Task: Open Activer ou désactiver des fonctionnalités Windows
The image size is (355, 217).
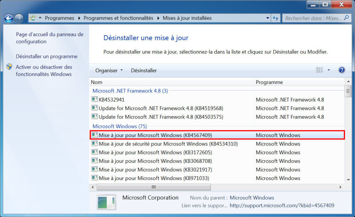Action: pos(44,70)
